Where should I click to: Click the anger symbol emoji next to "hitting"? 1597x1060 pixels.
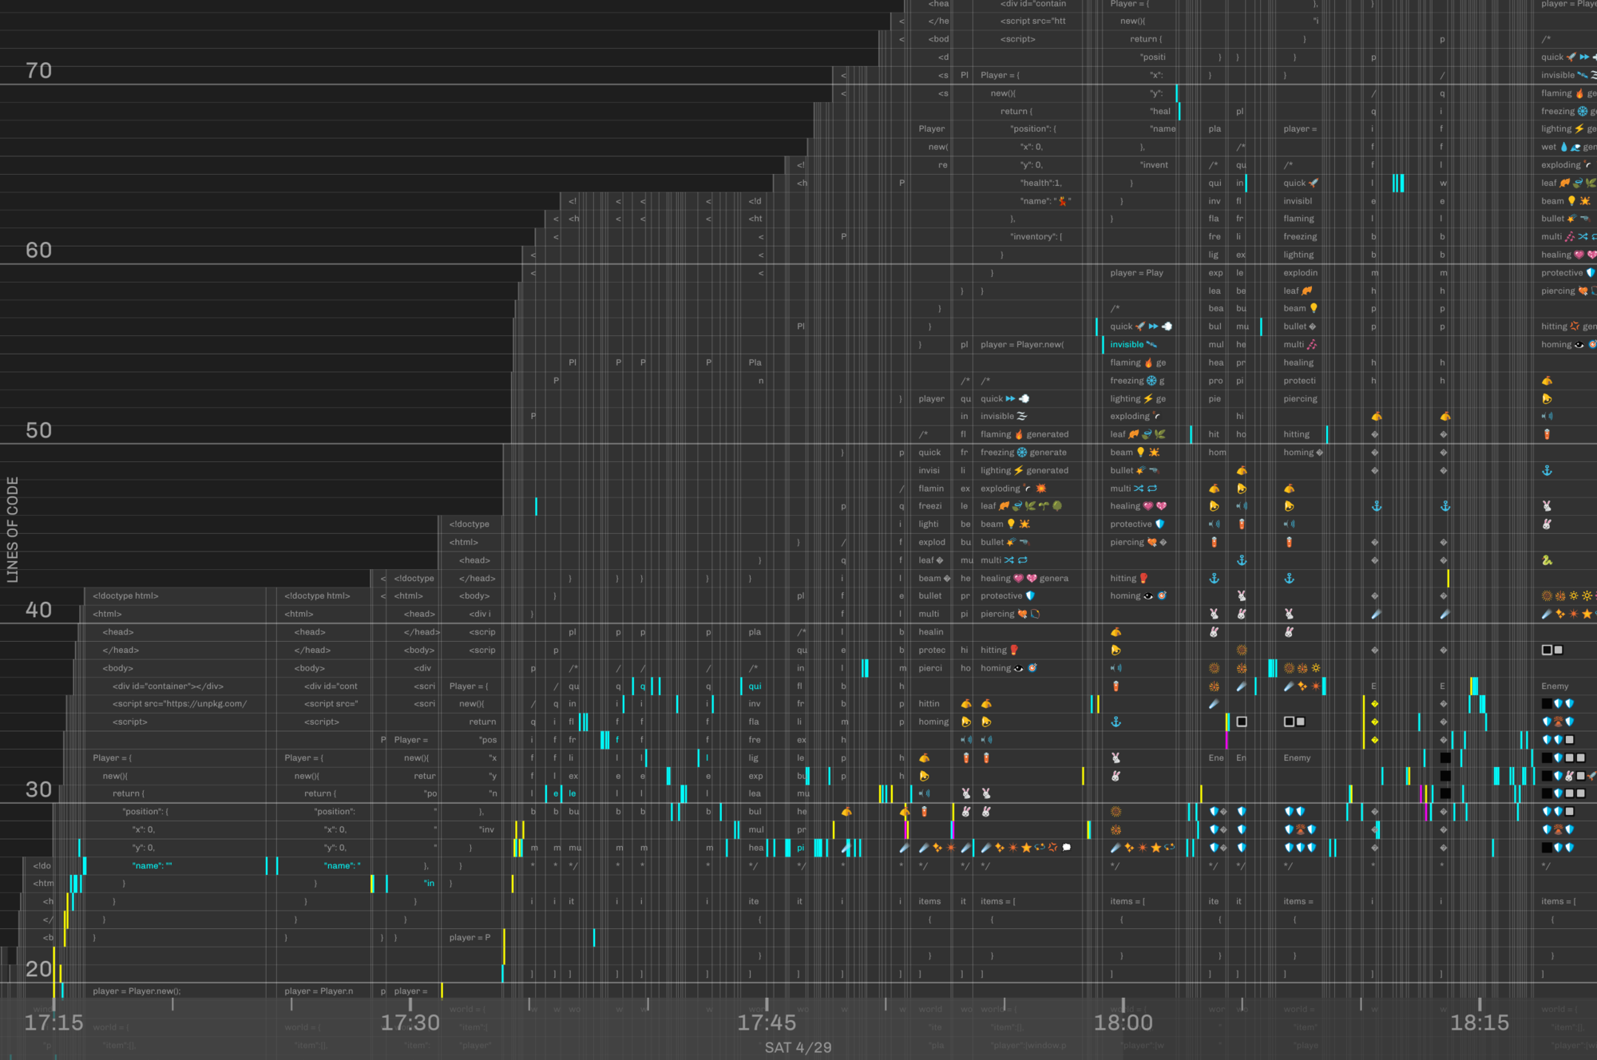(1575, 326)
